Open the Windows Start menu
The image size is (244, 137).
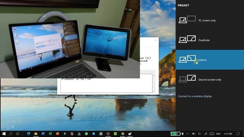pos(4,134)
